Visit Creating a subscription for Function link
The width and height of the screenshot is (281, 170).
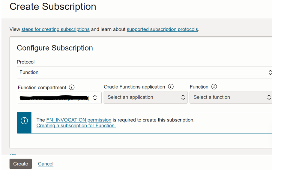point(76,126)
